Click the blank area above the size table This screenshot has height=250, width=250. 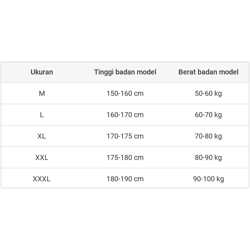125,30
